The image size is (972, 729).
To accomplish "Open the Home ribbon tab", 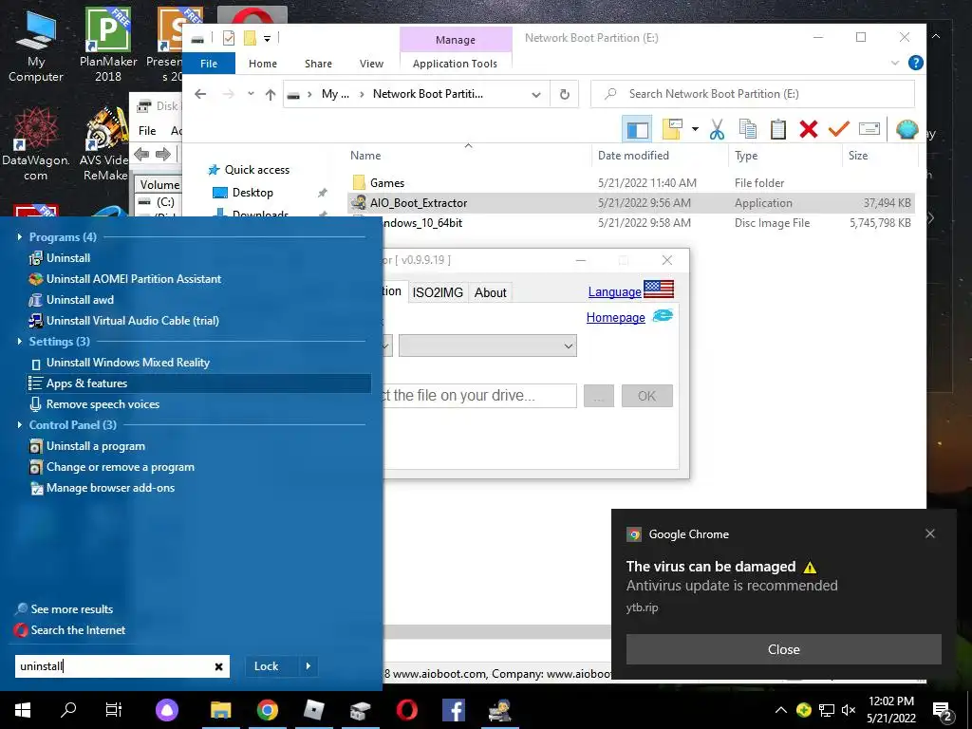I will pyautogui.click(x=263, y=64).
